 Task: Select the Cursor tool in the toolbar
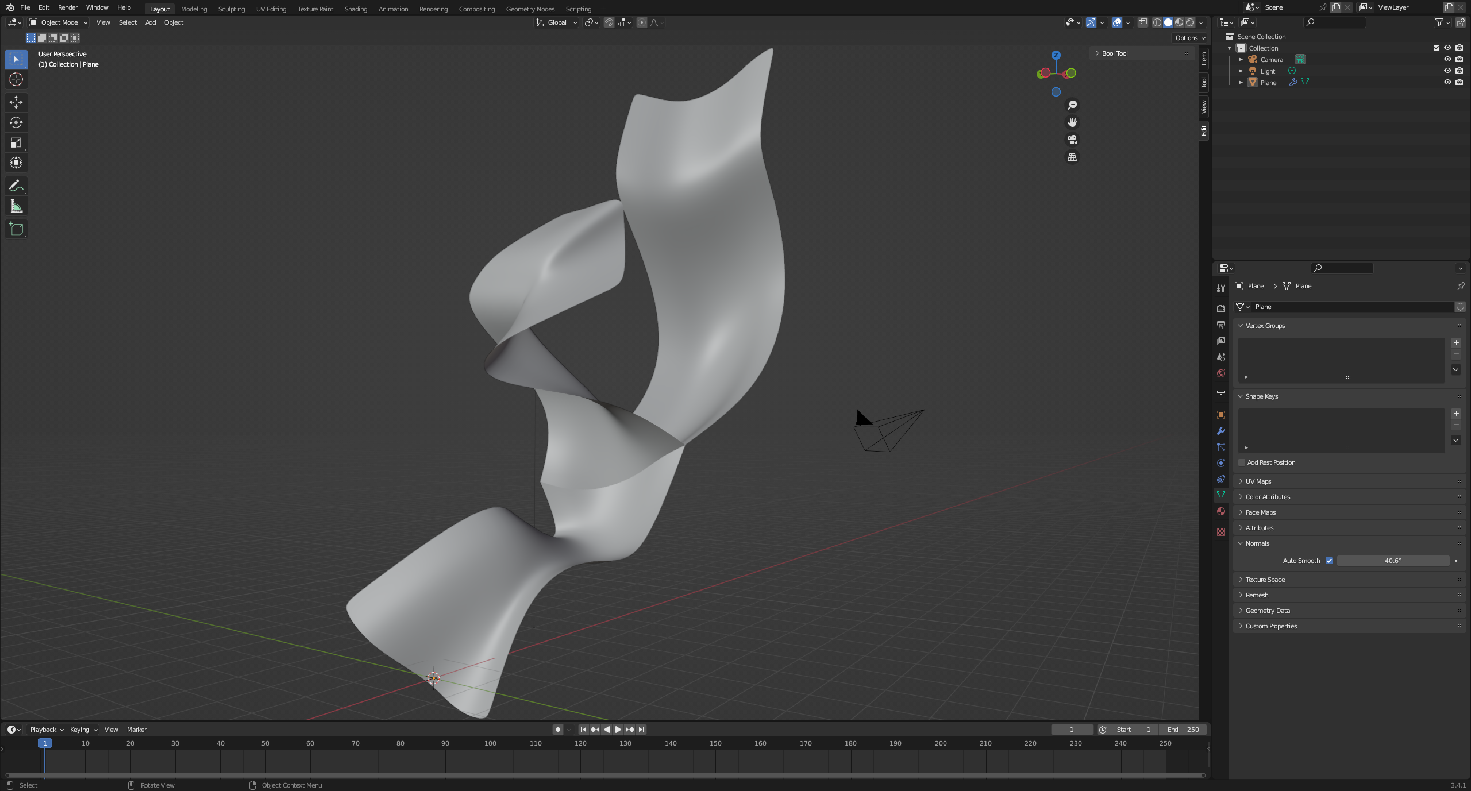pyautogui.click(x=16, y=79)
